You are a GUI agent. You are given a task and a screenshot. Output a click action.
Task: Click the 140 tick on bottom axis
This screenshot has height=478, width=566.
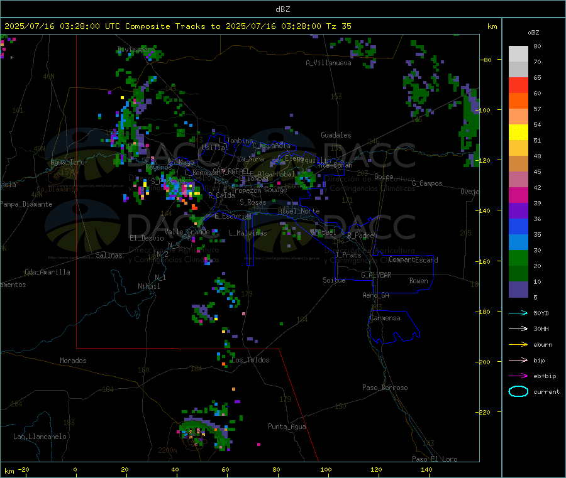pyautogui.click(x=426, y=470)
